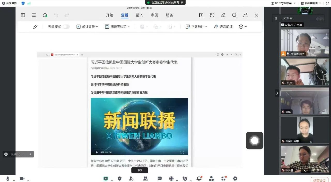Image resolution: width=331 pixels, height=182 pixels.
Task: Toggle the camera in meeting toolbar
Action: [22, 179]
